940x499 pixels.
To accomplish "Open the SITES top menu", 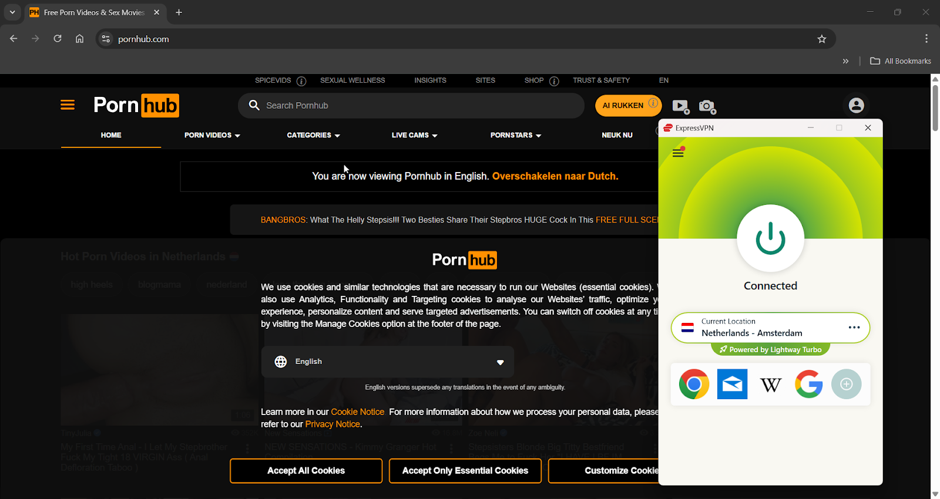I will tap(485, 80).
